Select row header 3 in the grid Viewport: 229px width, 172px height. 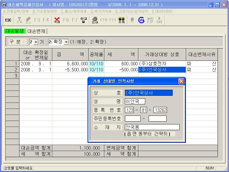pos(13,76)
